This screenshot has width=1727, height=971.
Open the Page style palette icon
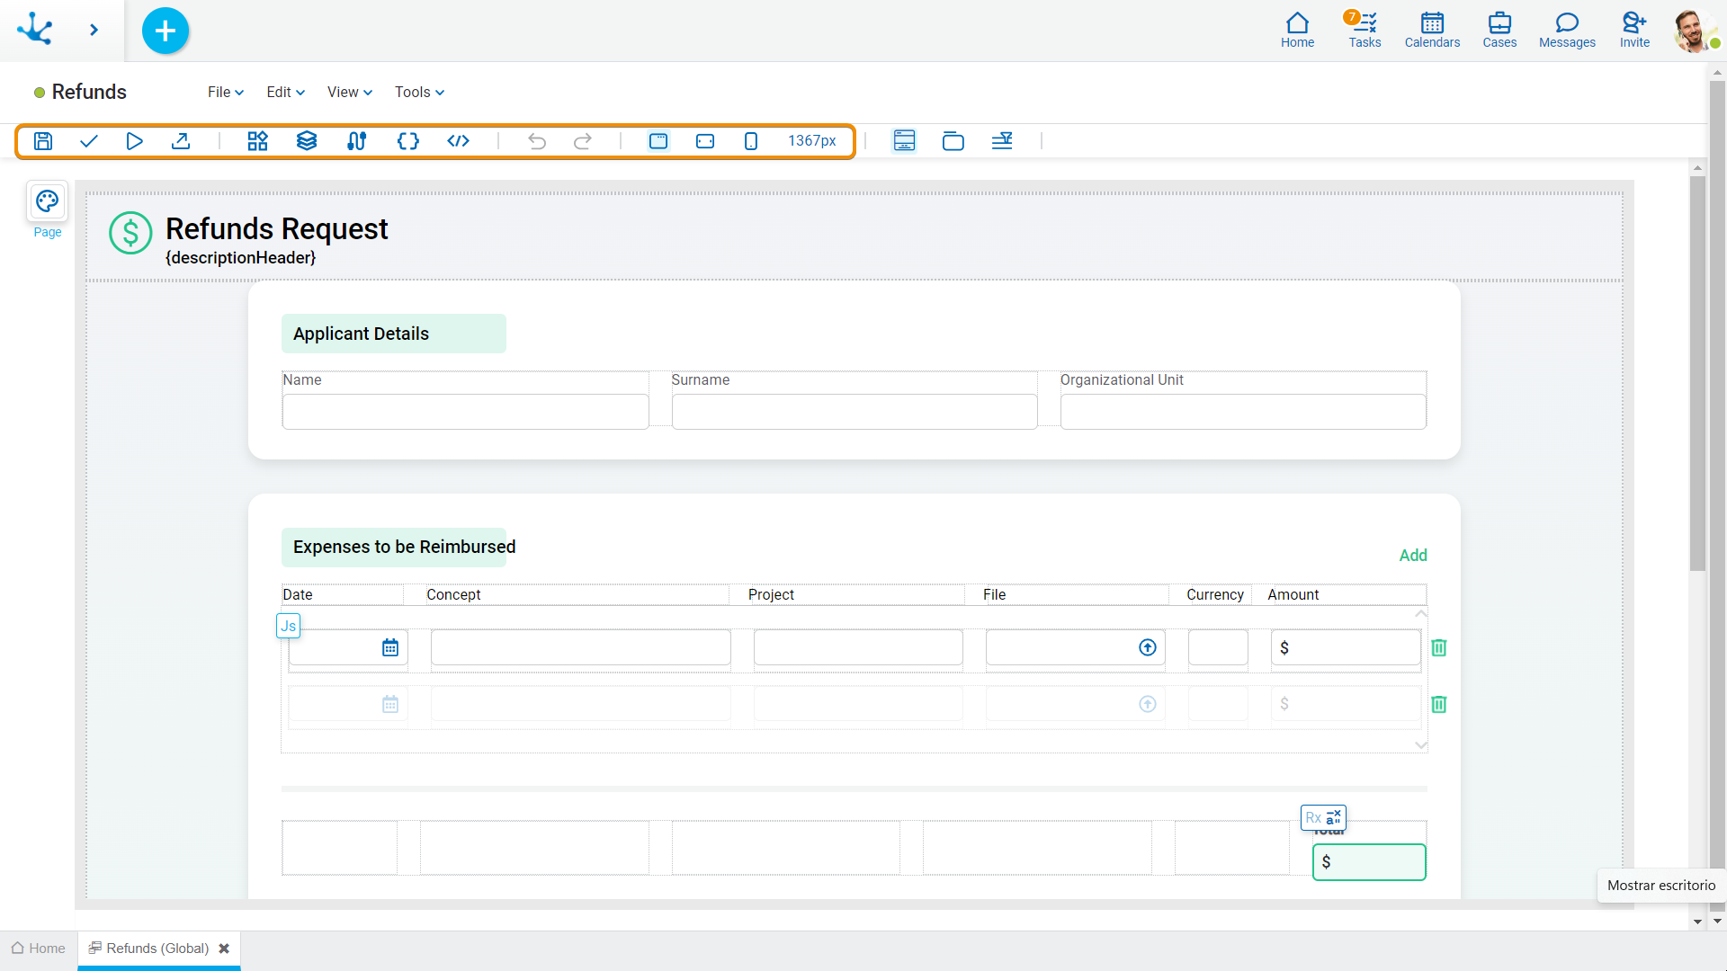click(48, 201)
